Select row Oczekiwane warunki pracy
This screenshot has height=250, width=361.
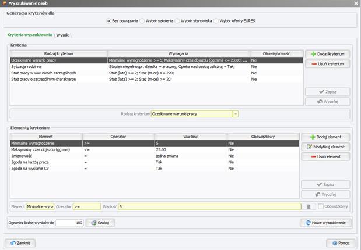pos(156,60)
